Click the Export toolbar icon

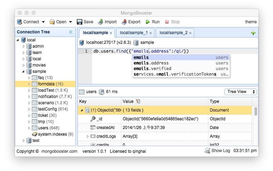click(124, 22)
